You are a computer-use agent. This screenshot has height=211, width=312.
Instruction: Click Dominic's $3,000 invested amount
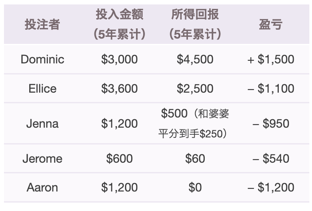[120, 59]
